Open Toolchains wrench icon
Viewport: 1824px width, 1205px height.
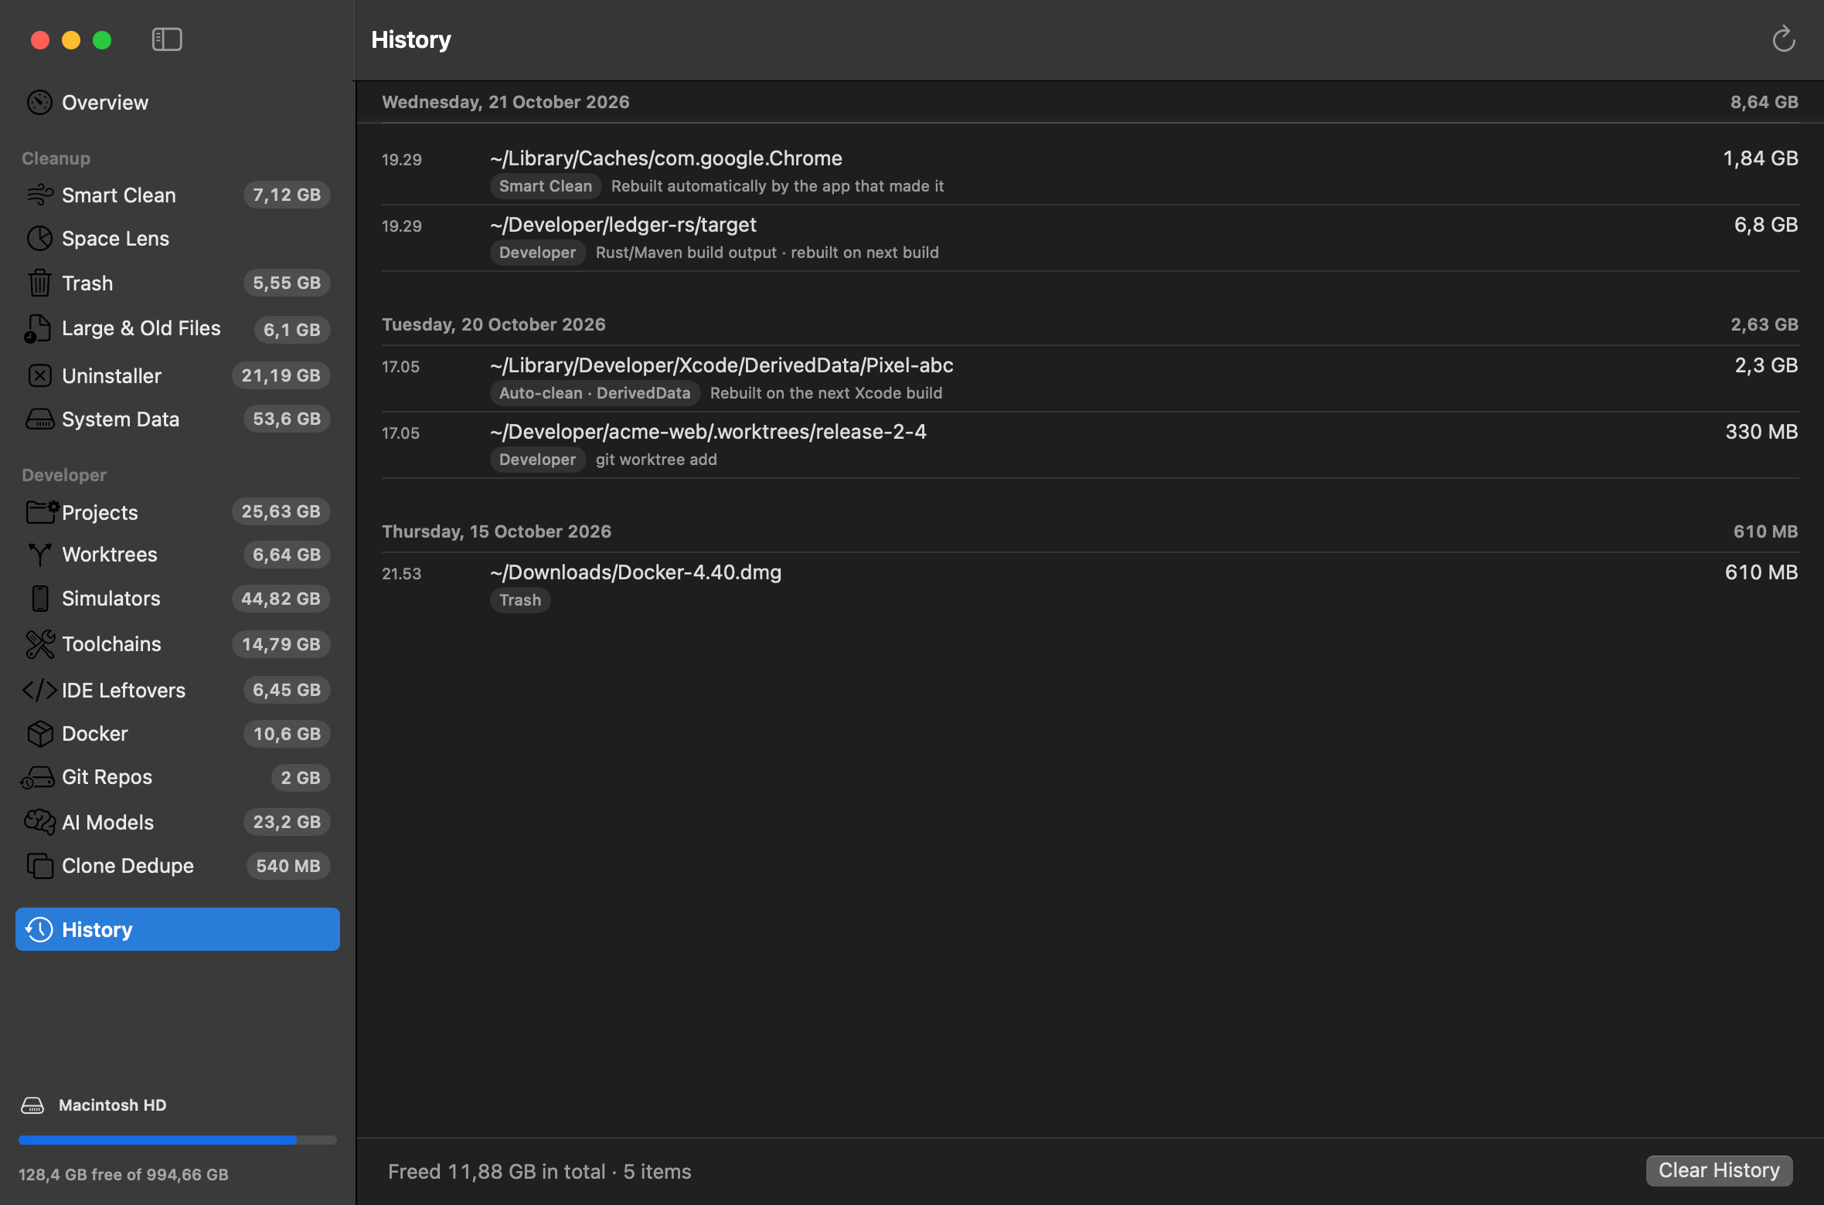[x=39, y=643]
